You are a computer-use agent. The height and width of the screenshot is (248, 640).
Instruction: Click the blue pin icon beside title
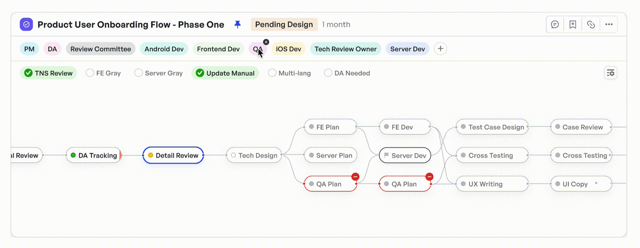point(237,24)
